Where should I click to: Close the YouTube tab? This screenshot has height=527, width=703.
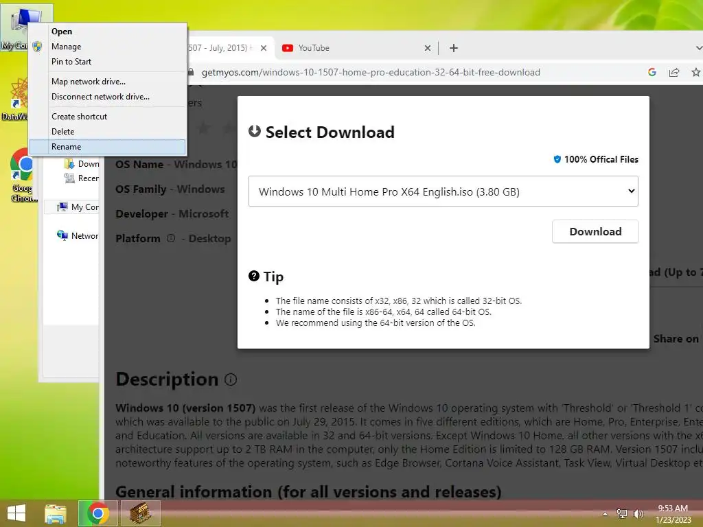[x=427, y=48]
